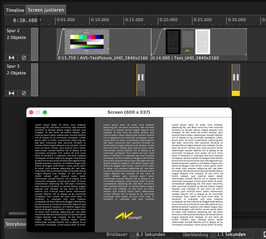Click the "2 Objekte" label under Spur 3
This screenshot has width=266, height=239.
click(x=16, y=73)
